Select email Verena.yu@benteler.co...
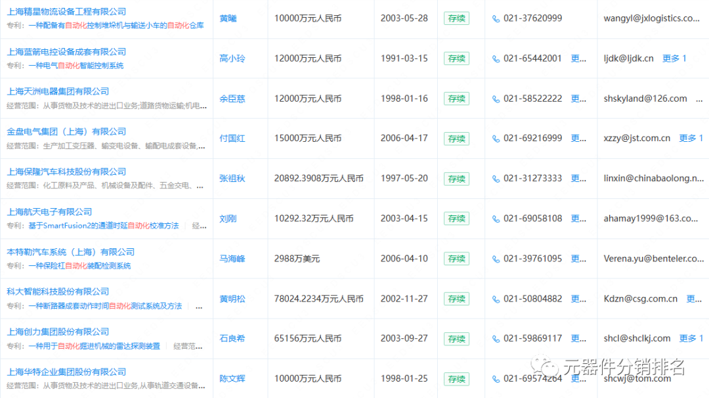Image resolution: width=709 pixels, height=398 pixels. [654, 259]
